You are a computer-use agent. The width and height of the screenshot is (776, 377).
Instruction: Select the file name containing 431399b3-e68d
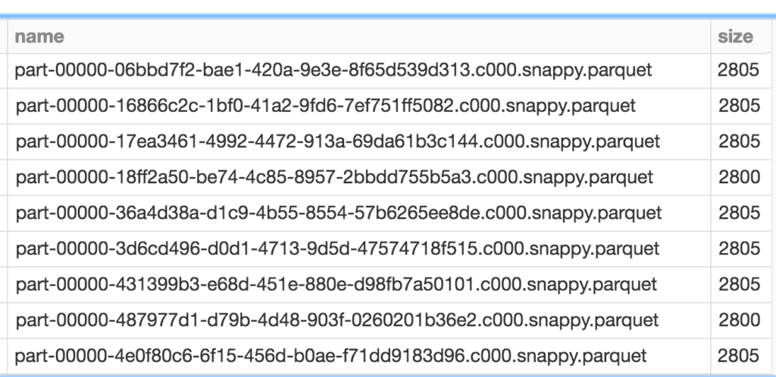click(336, 284)
